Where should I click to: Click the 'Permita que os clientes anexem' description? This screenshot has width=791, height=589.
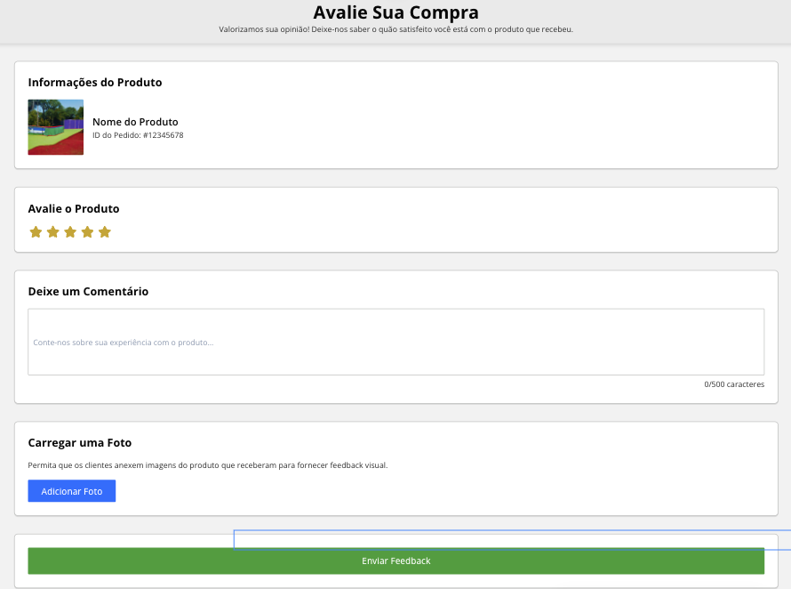[x=208, y=465]
